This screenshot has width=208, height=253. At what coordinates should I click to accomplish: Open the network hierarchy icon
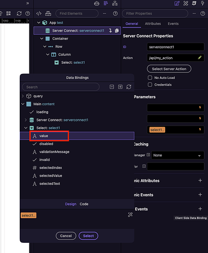(x=115, y=3)
